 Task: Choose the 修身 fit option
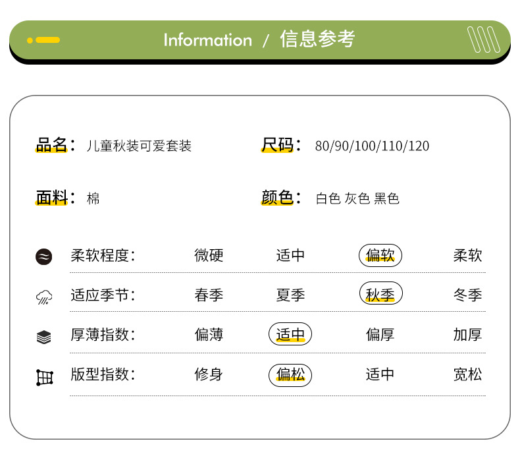(x=209, y=375)
